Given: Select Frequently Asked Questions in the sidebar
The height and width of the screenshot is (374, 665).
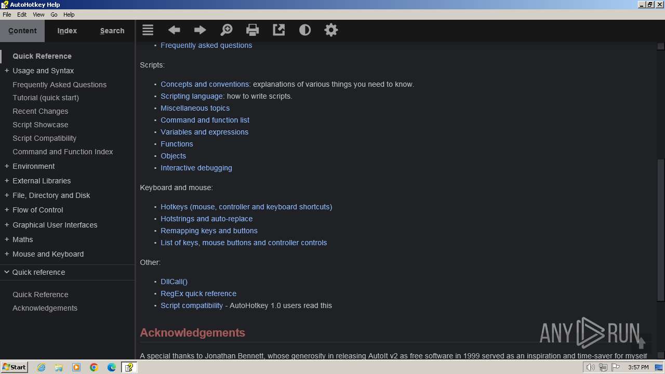Looking at the screenshot, I should coord(60,85).
